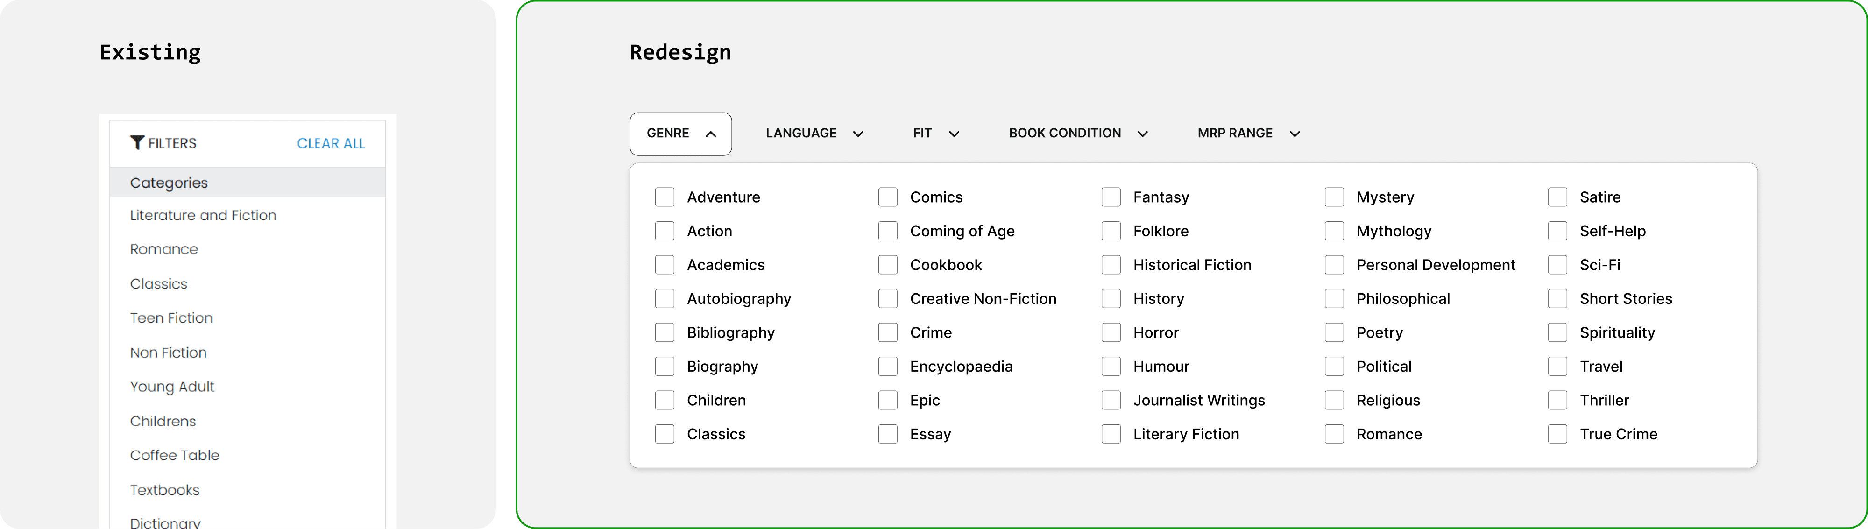1868x529 pixels.
Task: Click the MRP Range chevron arrow
Action: [x=1295, y=134]
